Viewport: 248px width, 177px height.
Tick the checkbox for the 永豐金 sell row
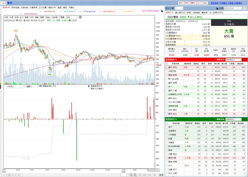(166, 142)
